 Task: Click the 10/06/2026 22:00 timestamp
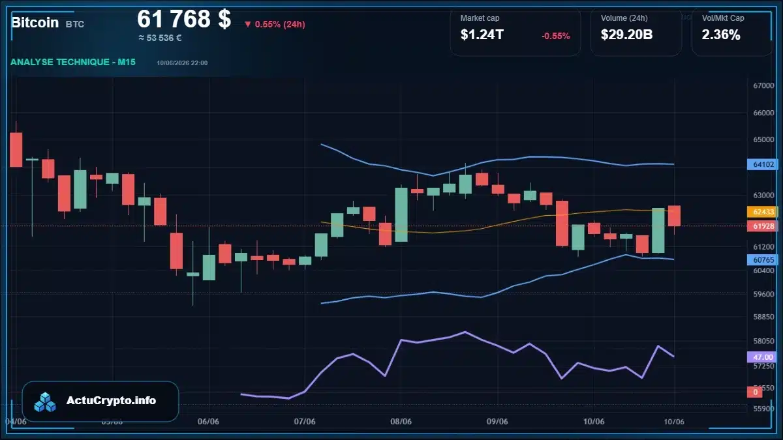(x=182, y=63)
